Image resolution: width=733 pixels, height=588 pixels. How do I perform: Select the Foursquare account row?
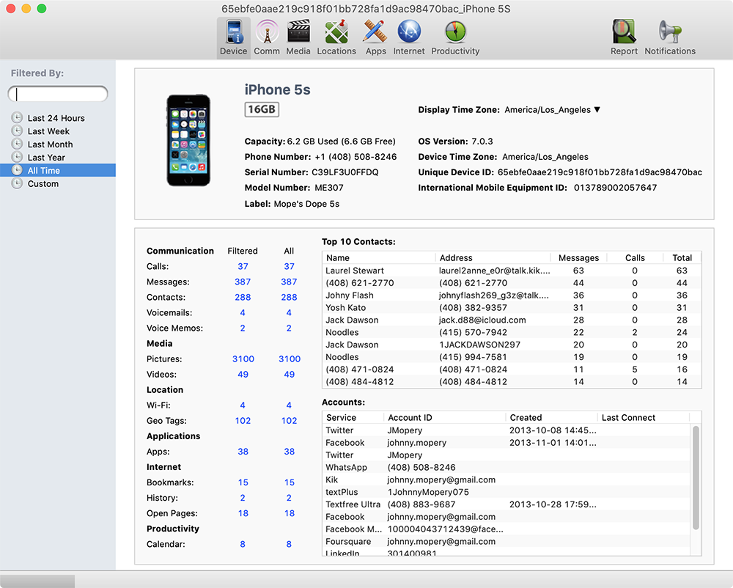[507, 541]
